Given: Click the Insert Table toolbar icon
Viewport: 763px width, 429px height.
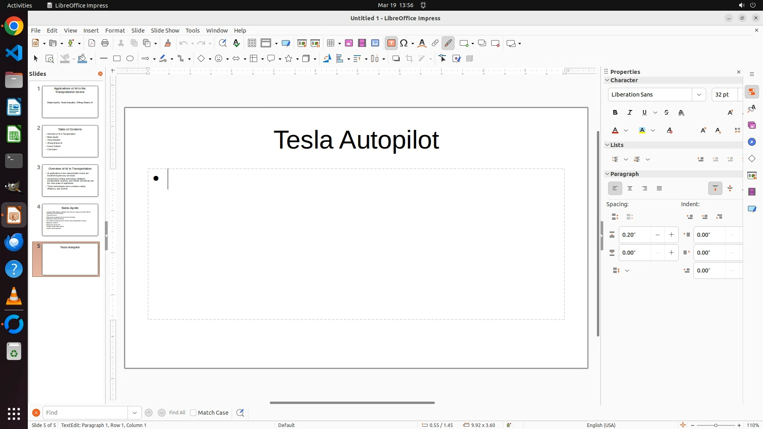Looking at the screenshot, I should [331, 43].
